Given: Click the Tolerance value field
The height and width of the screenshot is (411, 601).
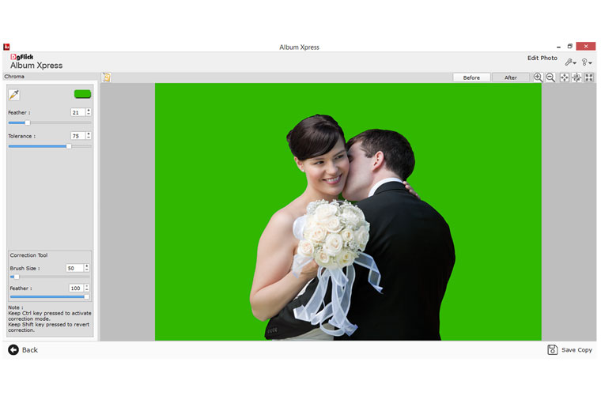Looking at the screenshot, I should (x=78, y=136).
